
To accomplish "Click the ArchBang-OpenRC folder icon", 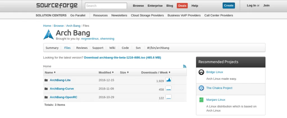I will click(x=46, y=97).
